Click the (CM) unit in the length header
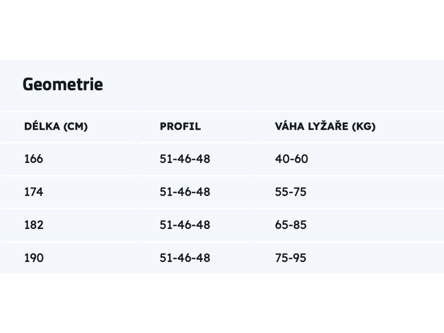444x333 pixels. pos(75,127)
